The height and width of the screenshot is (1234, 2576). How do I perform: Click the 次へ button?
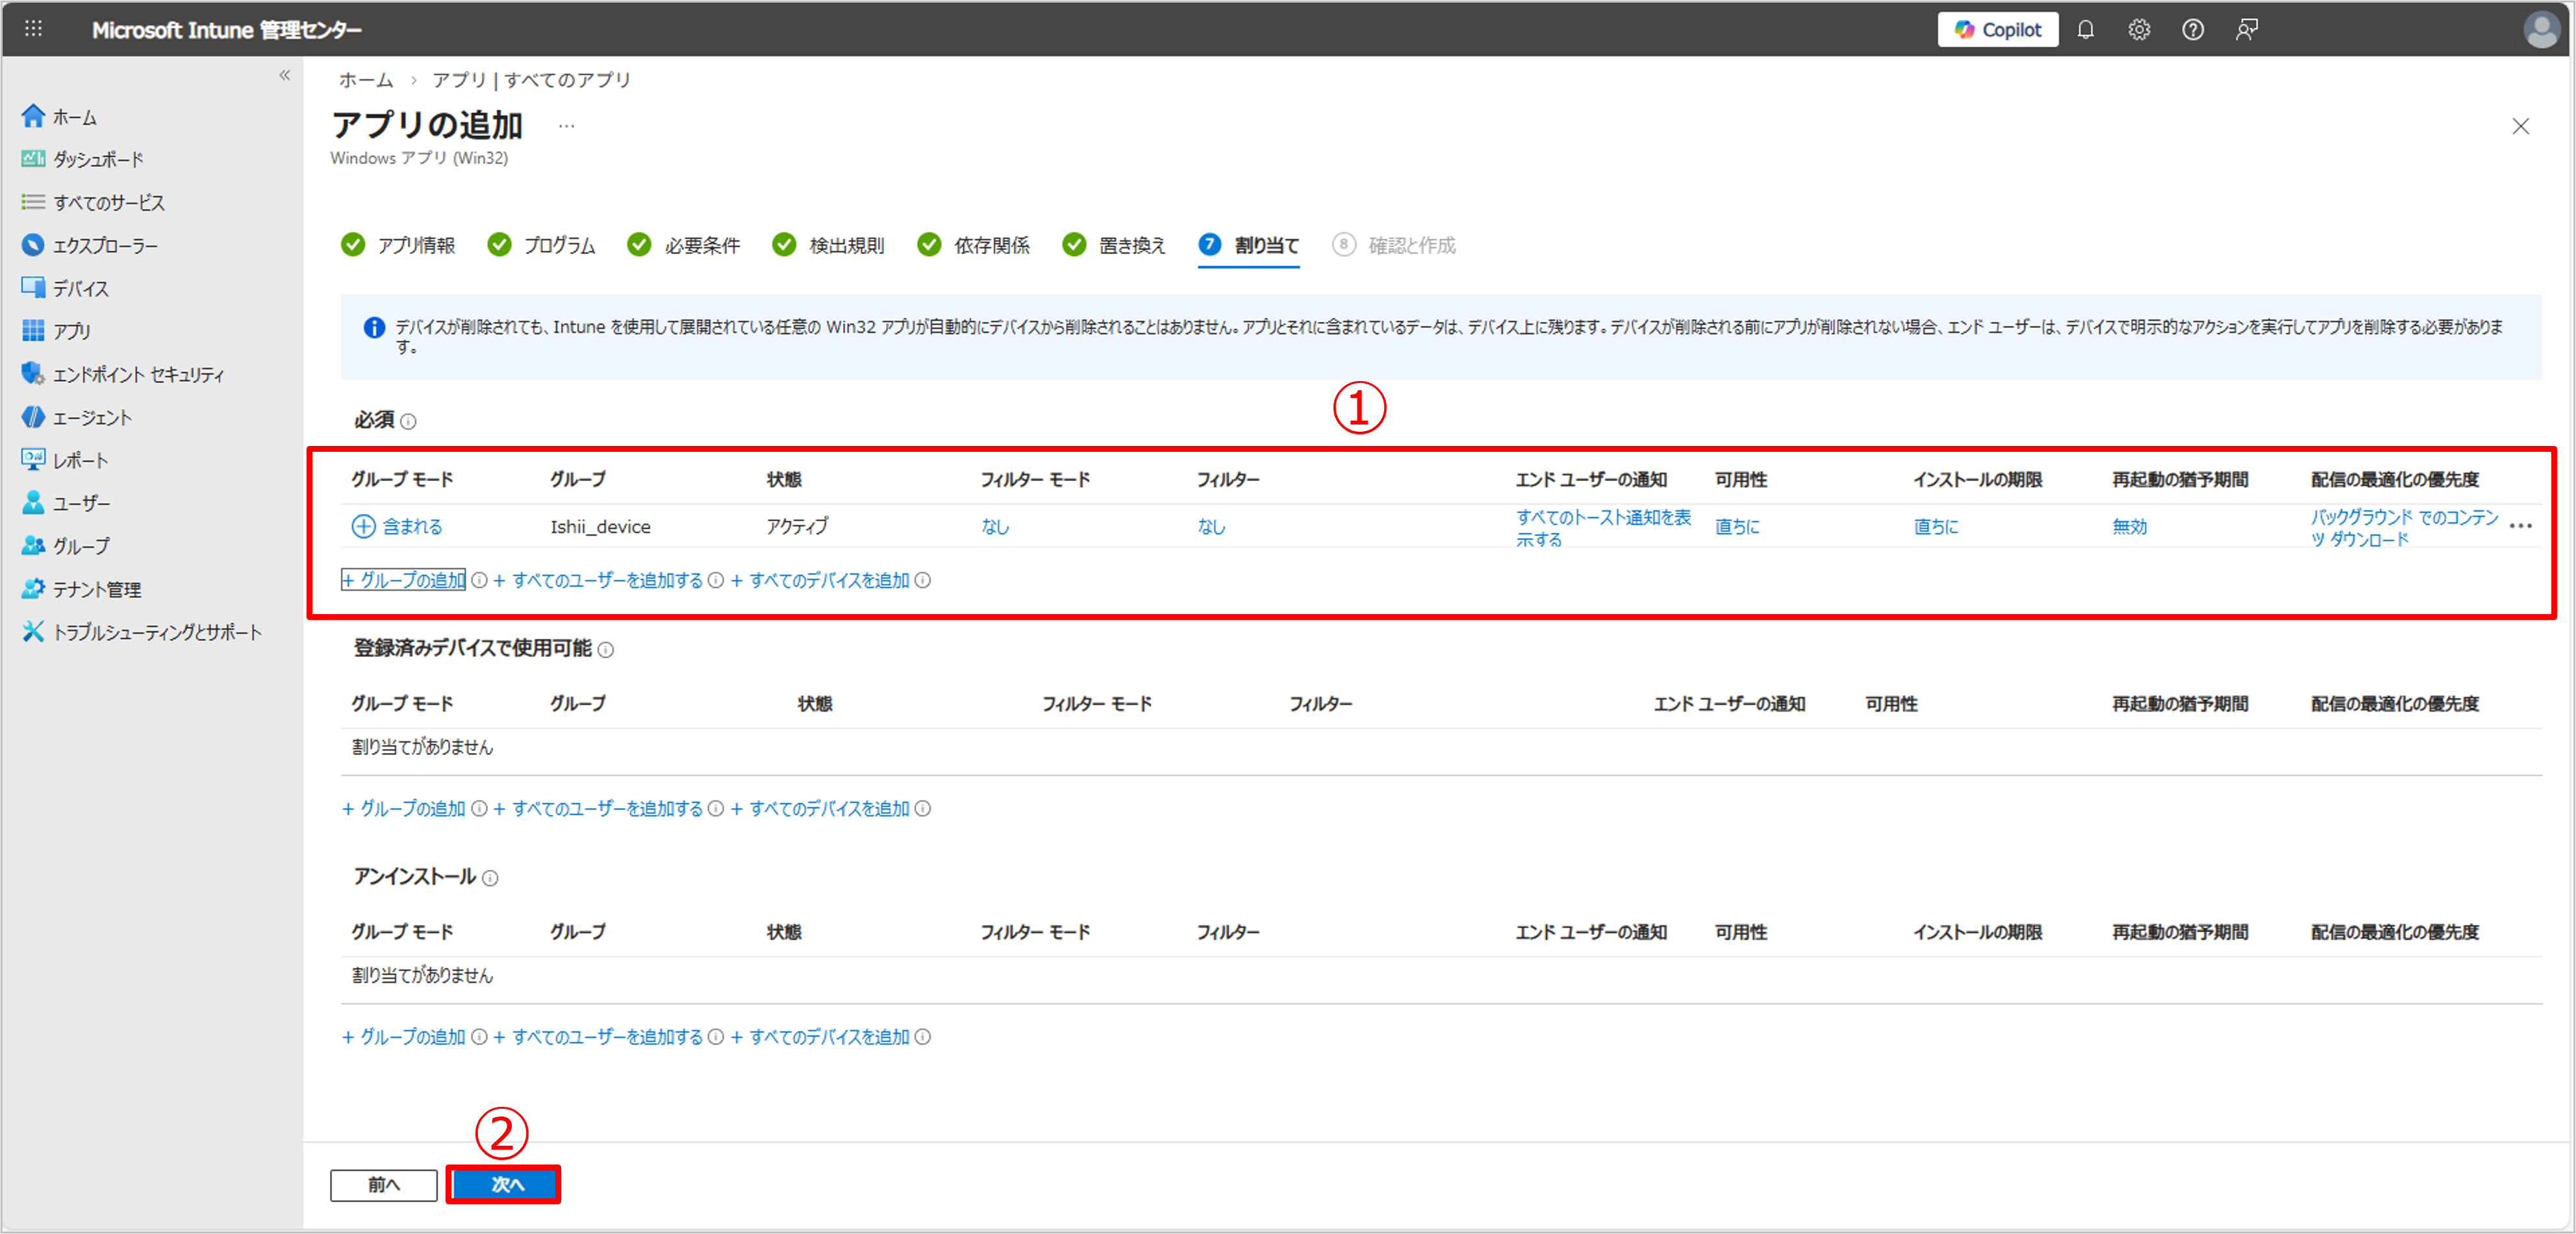point(503,1184)
